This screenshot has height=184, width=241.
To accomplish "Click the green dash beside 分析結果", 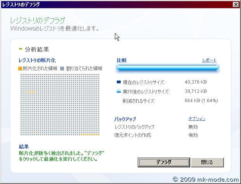I will pos(21,49).
